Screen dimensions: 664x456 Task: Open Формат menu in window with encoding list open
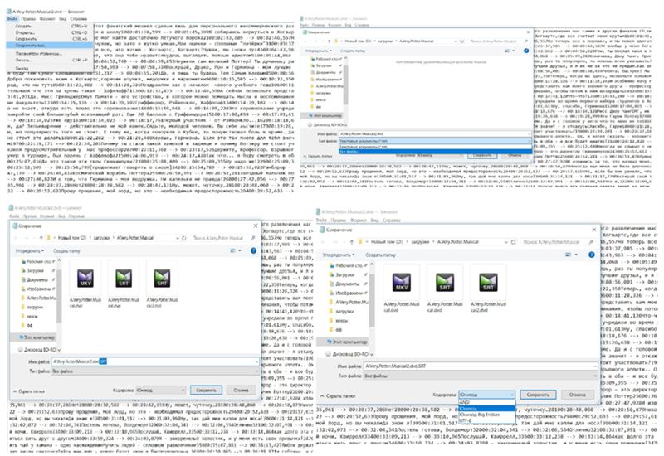click(359, 221)
